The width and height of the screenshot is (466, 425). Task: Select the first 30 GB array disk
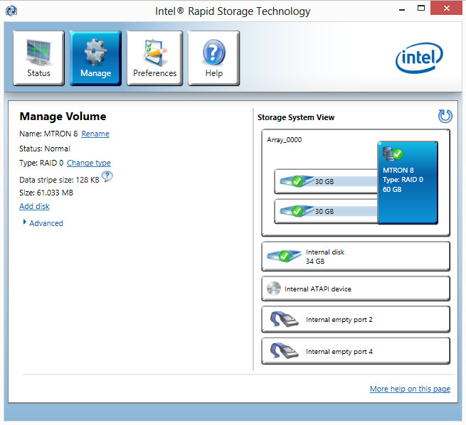[326, 181]
